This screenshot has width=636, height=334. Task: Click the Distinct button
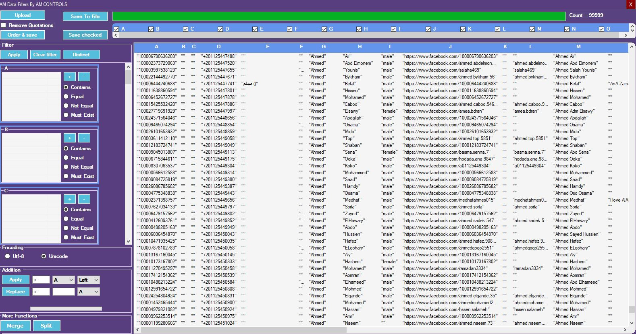81,55
